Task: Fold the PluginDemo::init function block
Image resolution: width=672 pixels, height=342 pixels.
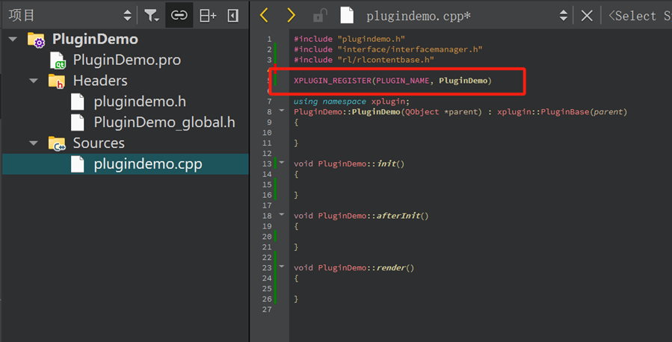Action: pyautogui.click(x=282, y=163)
